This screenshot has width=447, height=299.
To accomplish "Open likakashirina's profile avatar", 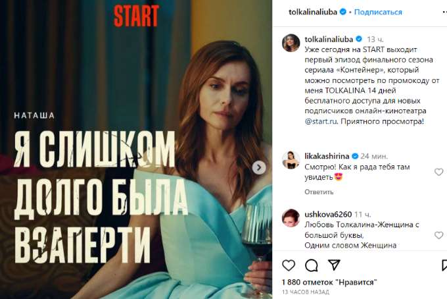I will tap(291, 160).
